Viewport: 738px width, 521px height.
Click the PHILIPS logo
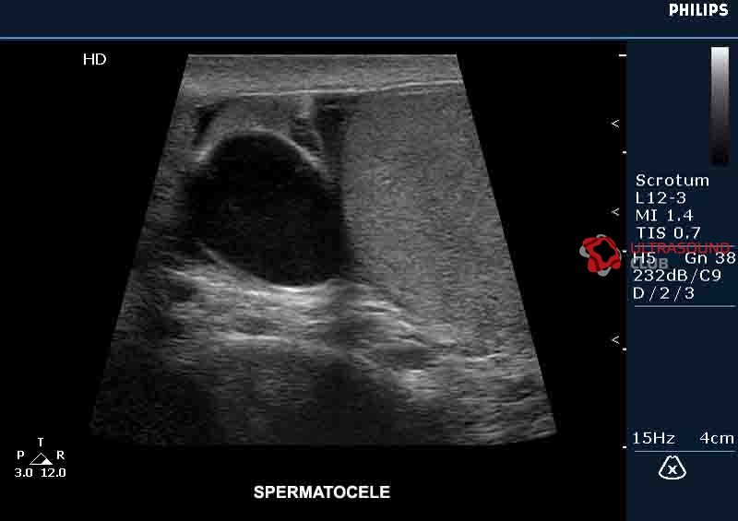(x=698, y=9)
